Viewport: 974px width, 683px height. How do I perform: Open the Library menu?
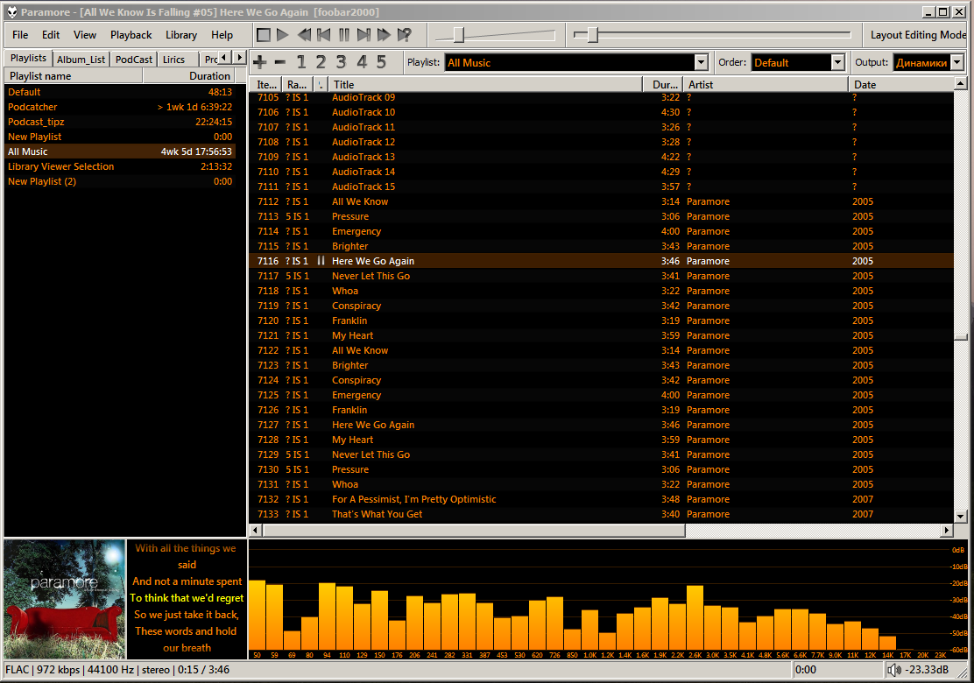coord(181,35)
